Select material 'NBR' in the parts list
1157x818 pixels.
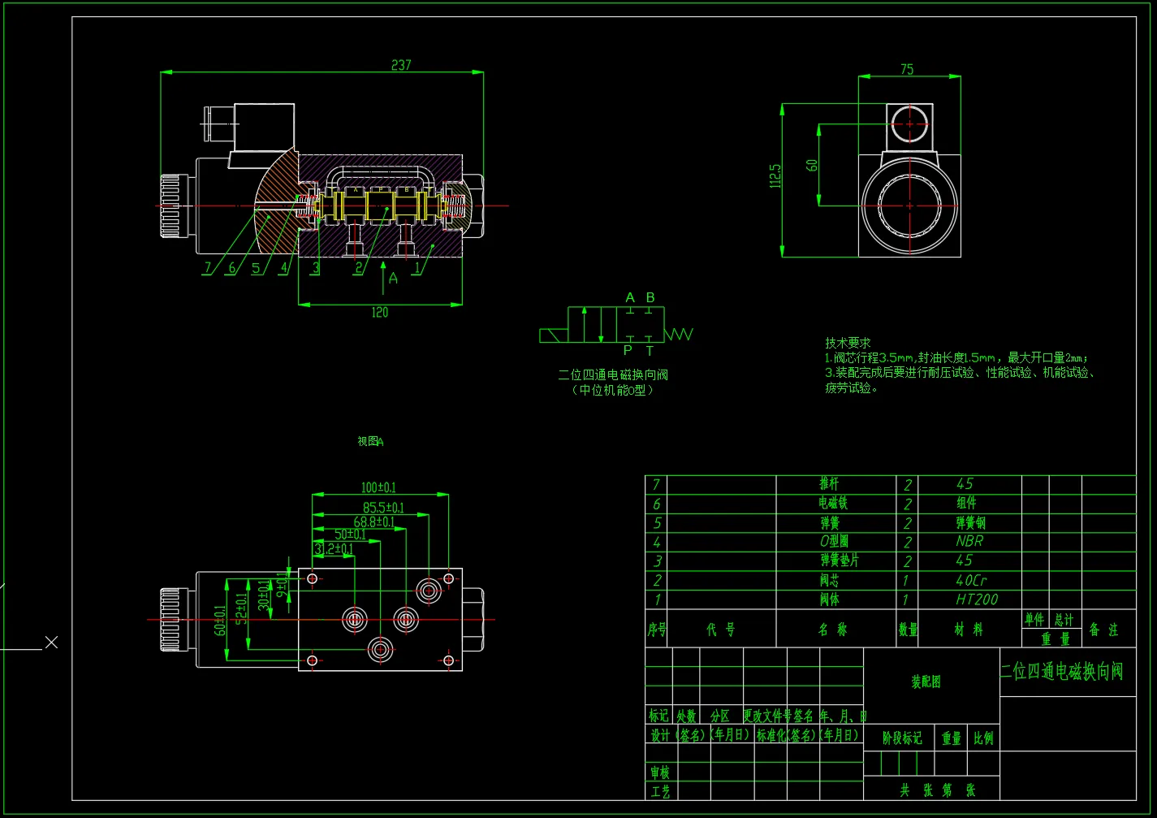pos(969,541)
